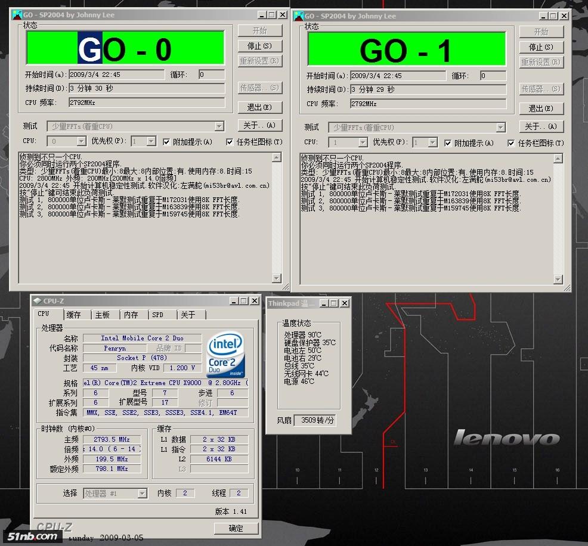Expand the 测试 type dropdown in GO-0 window
Screen dimensions: 588x546
click(219, 126)
